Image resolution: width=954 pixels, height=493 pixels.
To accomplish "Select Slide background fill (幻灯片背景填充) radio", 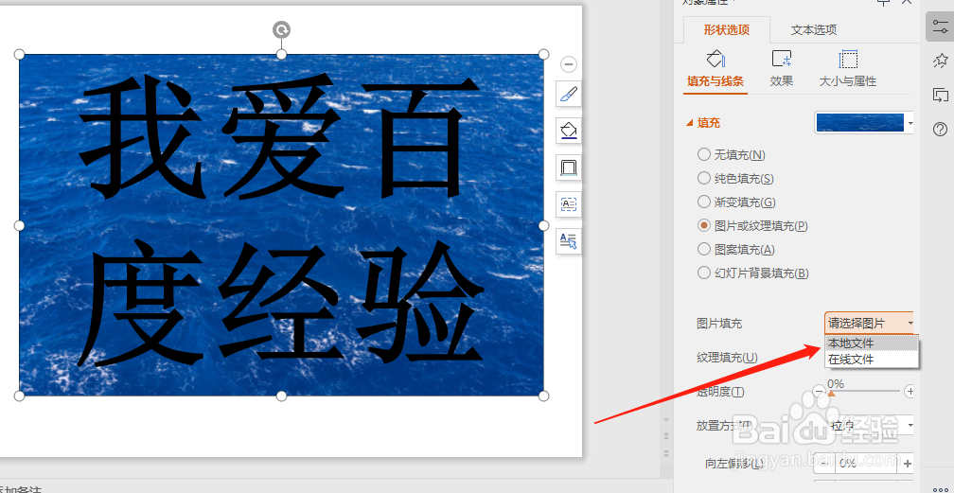I will 704,273.
